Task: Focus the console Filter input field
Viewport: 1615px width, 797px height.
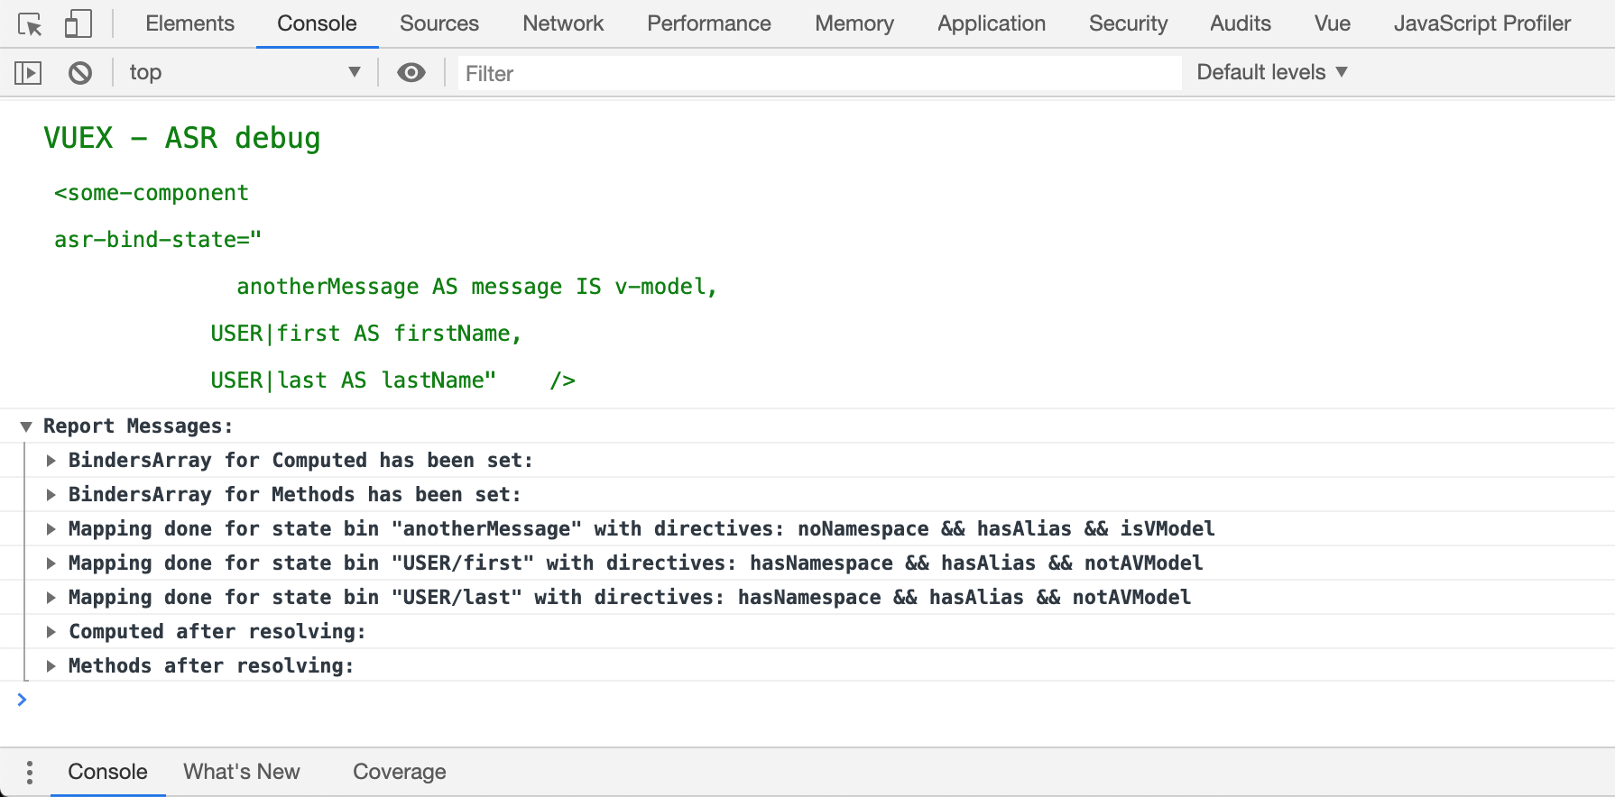Action: coord(819,73)
